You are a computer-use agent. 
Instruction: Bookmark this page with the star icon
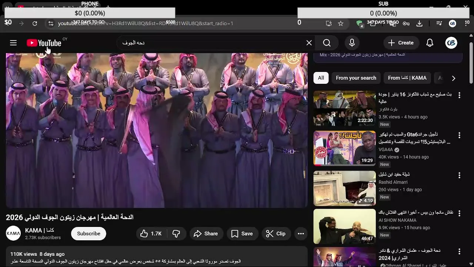click(x=341, y=23)
